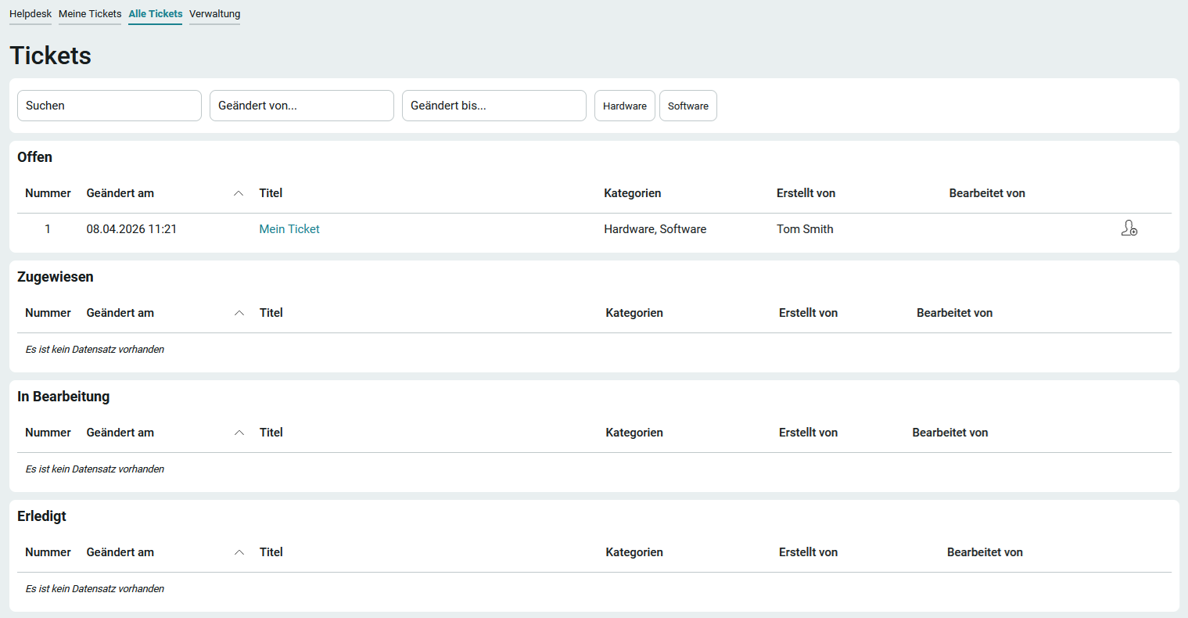The height and width of the screenshot is (618, 1188).
Task: Sort In Bearbeitung table by Titel
Action: point(271,433)
